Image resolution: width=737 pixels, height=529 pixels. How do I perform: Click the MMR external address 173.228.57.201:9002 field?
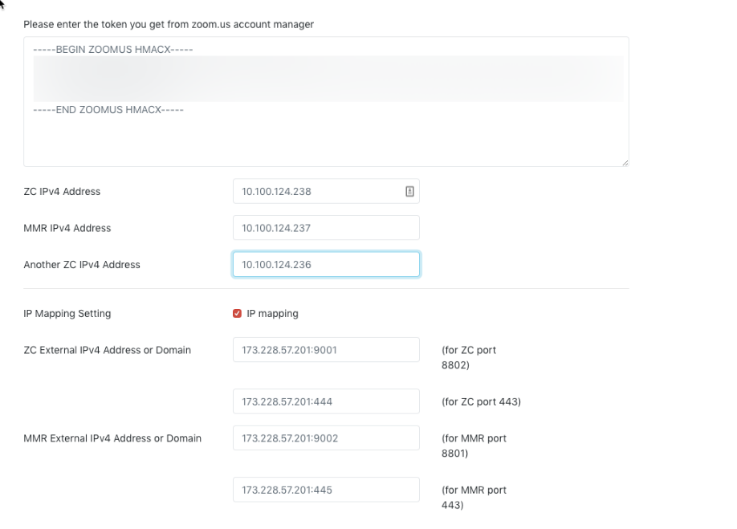(325, 438)
